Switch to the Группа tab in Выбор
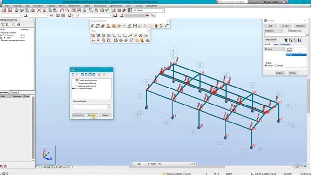 pos(276,44)
